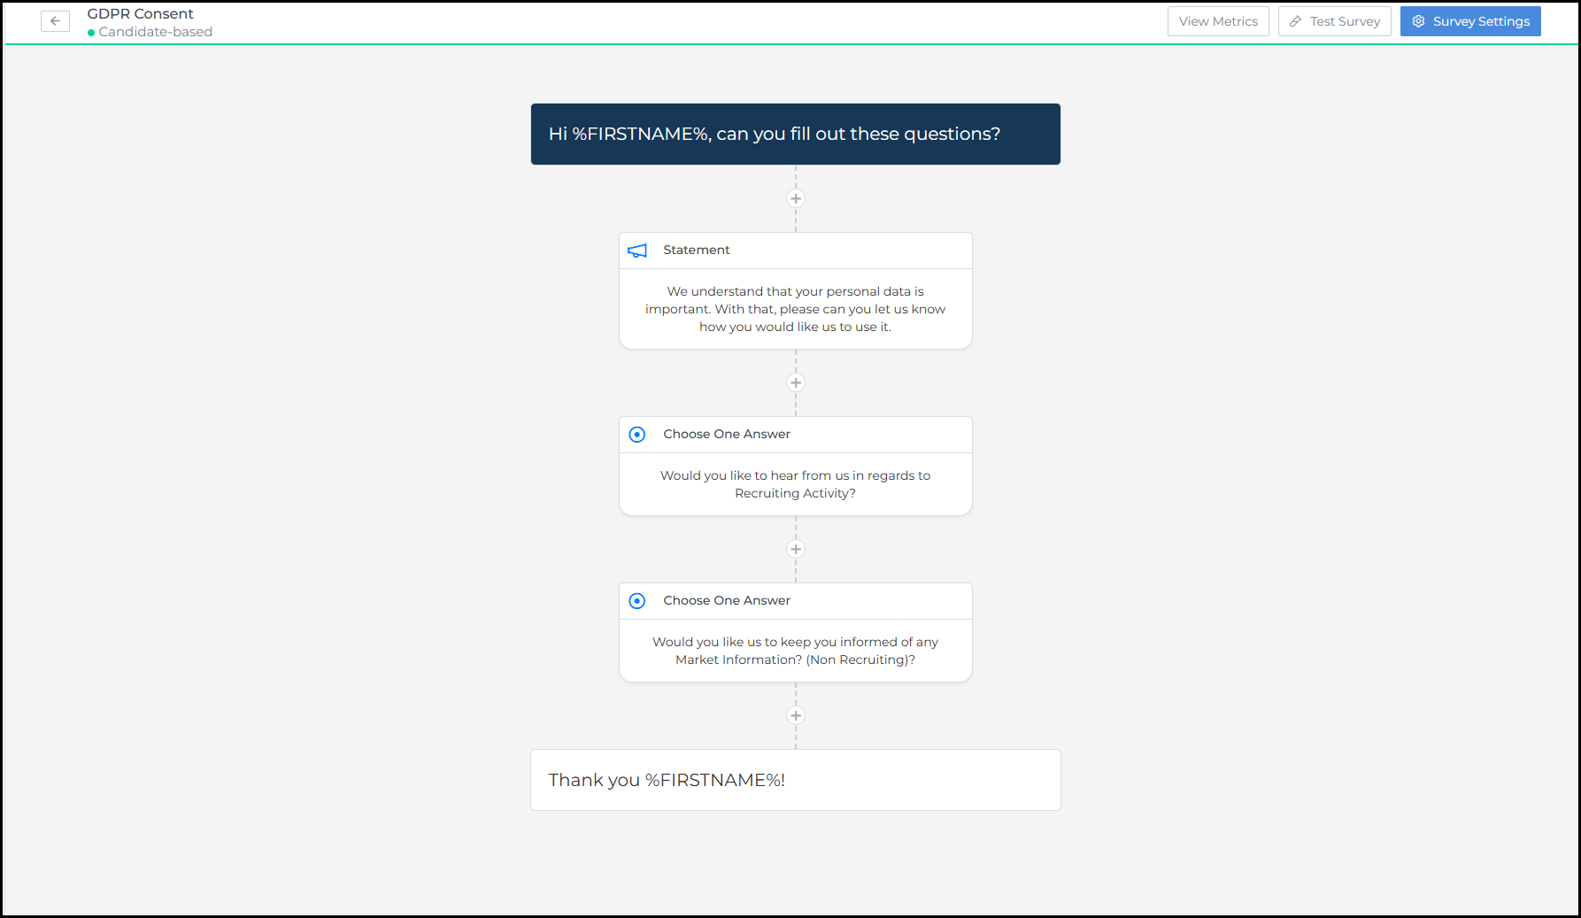This screenshot has height=918, width=1581.
Task: Click the Candidate-based status label
Action: pos(155,32)
